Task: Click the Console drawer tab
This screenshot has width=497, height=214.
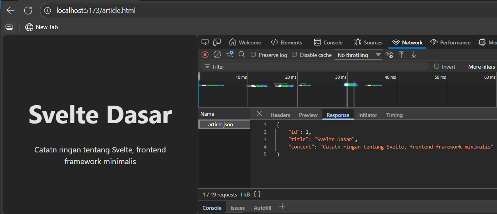Action: (212, 208)
